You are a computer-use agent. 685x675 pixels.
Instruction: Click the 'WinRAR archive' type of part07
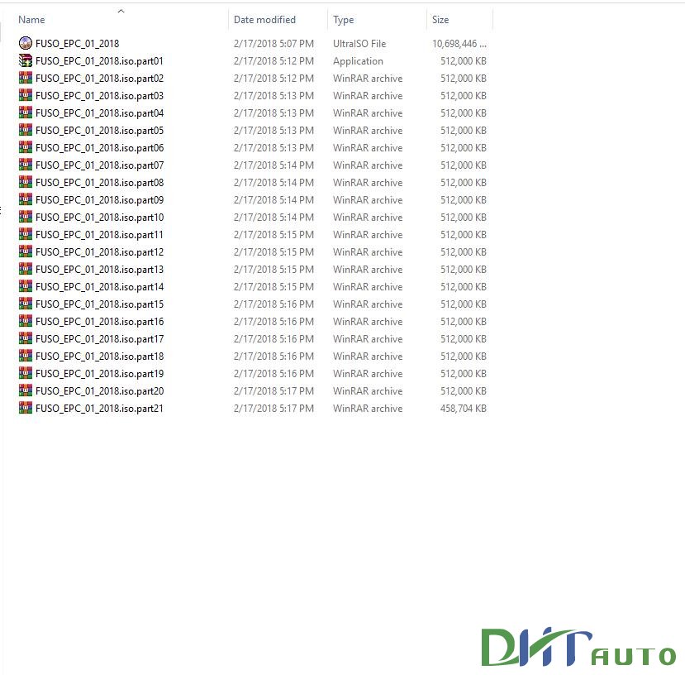click(x=368, y=165)
